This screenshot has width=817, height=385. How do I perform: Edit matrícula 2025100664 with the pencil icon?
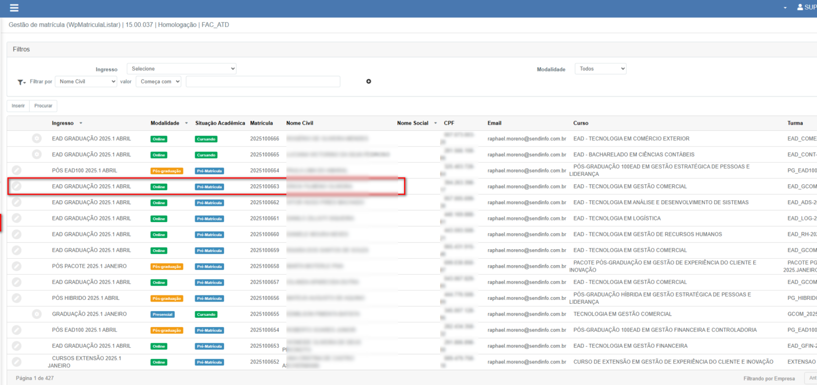coord(17,170)
